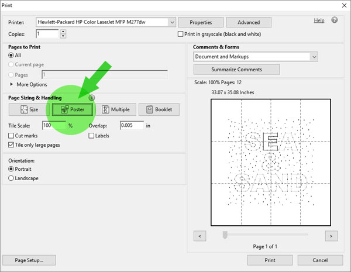This screenshot has height=272, width=351.
Task: Uncheck Tile only large pages
Action: (x=11, y=145)
